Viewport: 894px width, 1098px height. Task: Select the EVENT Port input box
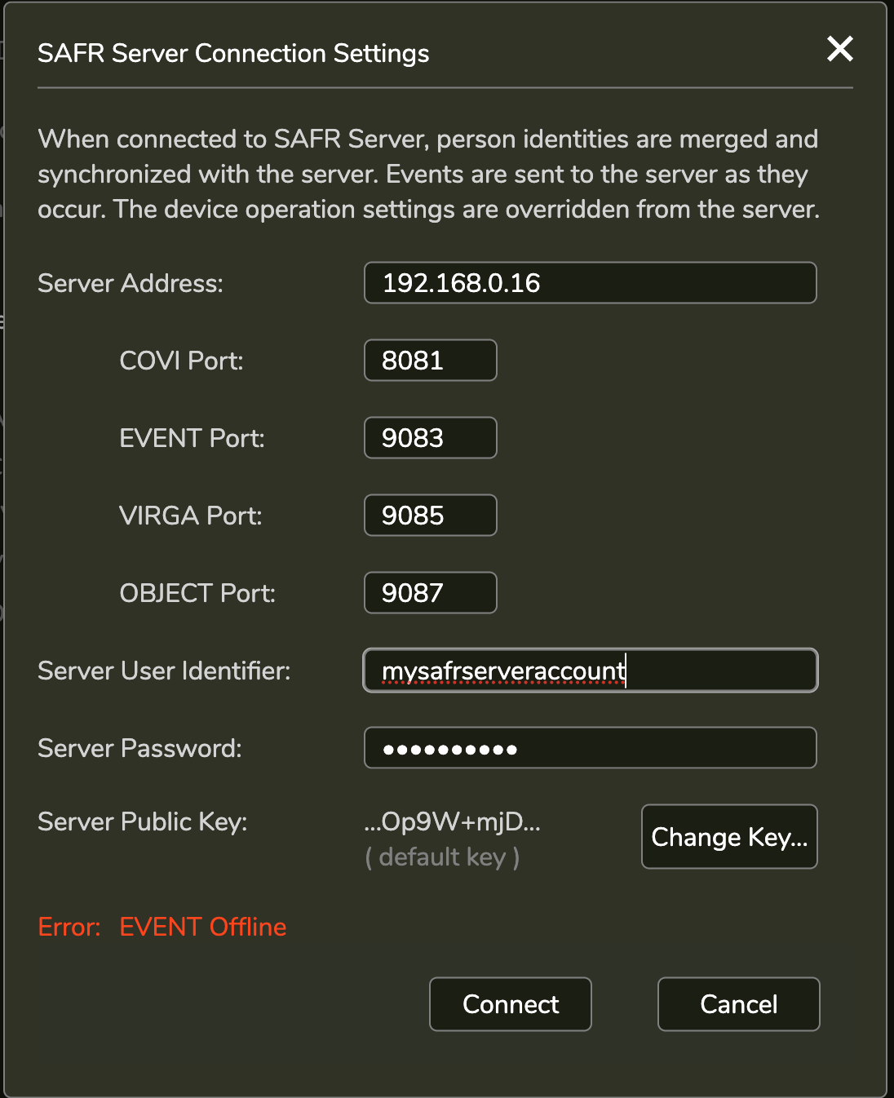tap(430, 438)
